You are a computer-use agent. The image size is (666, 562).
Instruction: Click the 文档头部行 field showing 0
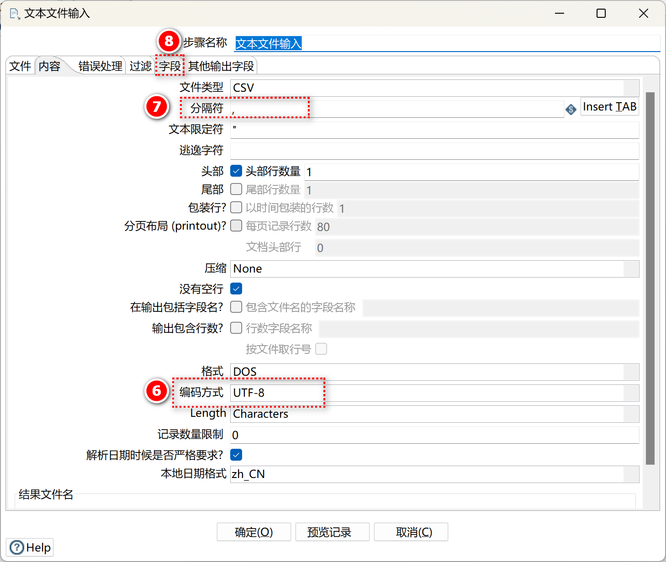477,247
